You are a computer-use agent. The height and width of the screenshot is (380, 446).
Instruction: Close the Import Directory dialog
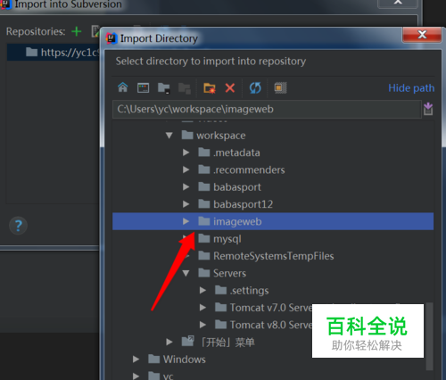tap(422, 35)
